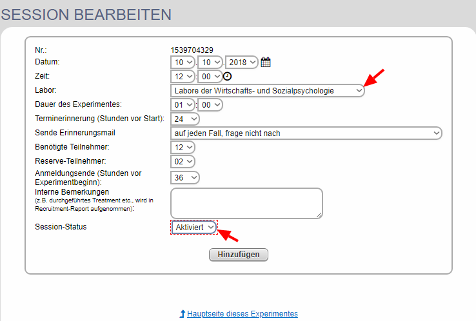Select the year dropdown showing 2018
This screenshot has width=476, height=321.
coord(242,63)
